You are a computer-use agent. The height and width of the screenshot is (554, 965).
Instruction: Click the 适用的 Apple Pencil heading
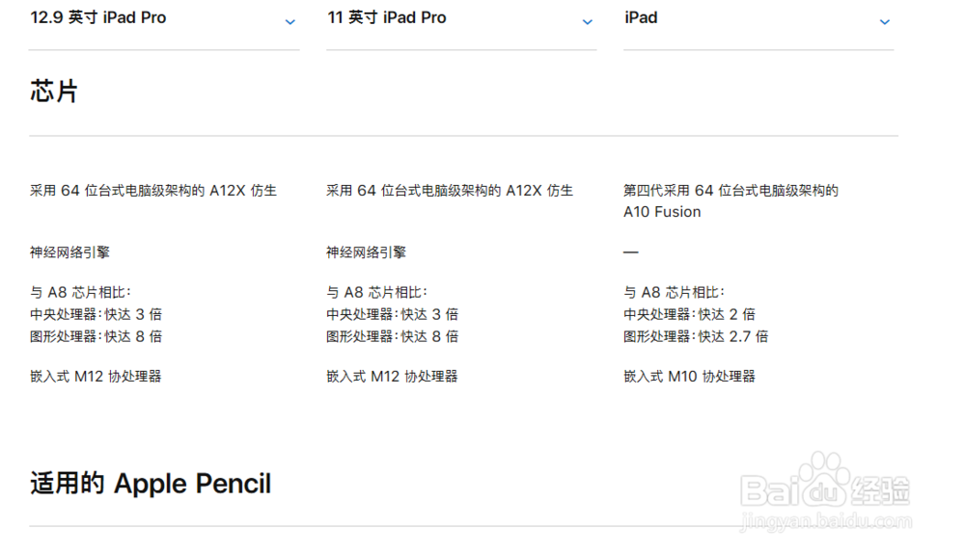click(151, 484)
